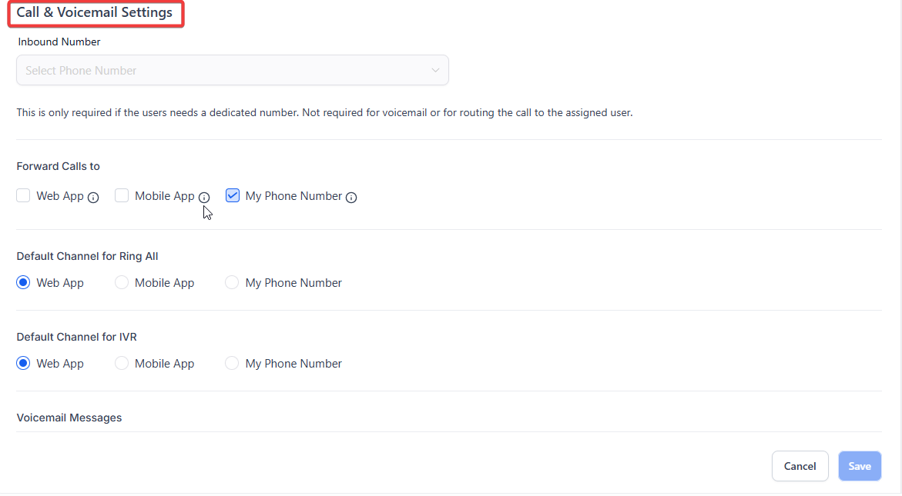Click the Inbound Number chevron arrow
Image resolution: width=902 pixels, height=496 pixels.
(x=435, y=70)
